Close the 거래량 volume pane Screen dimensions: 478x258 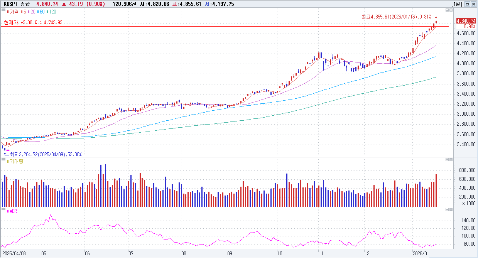[451, 160]
